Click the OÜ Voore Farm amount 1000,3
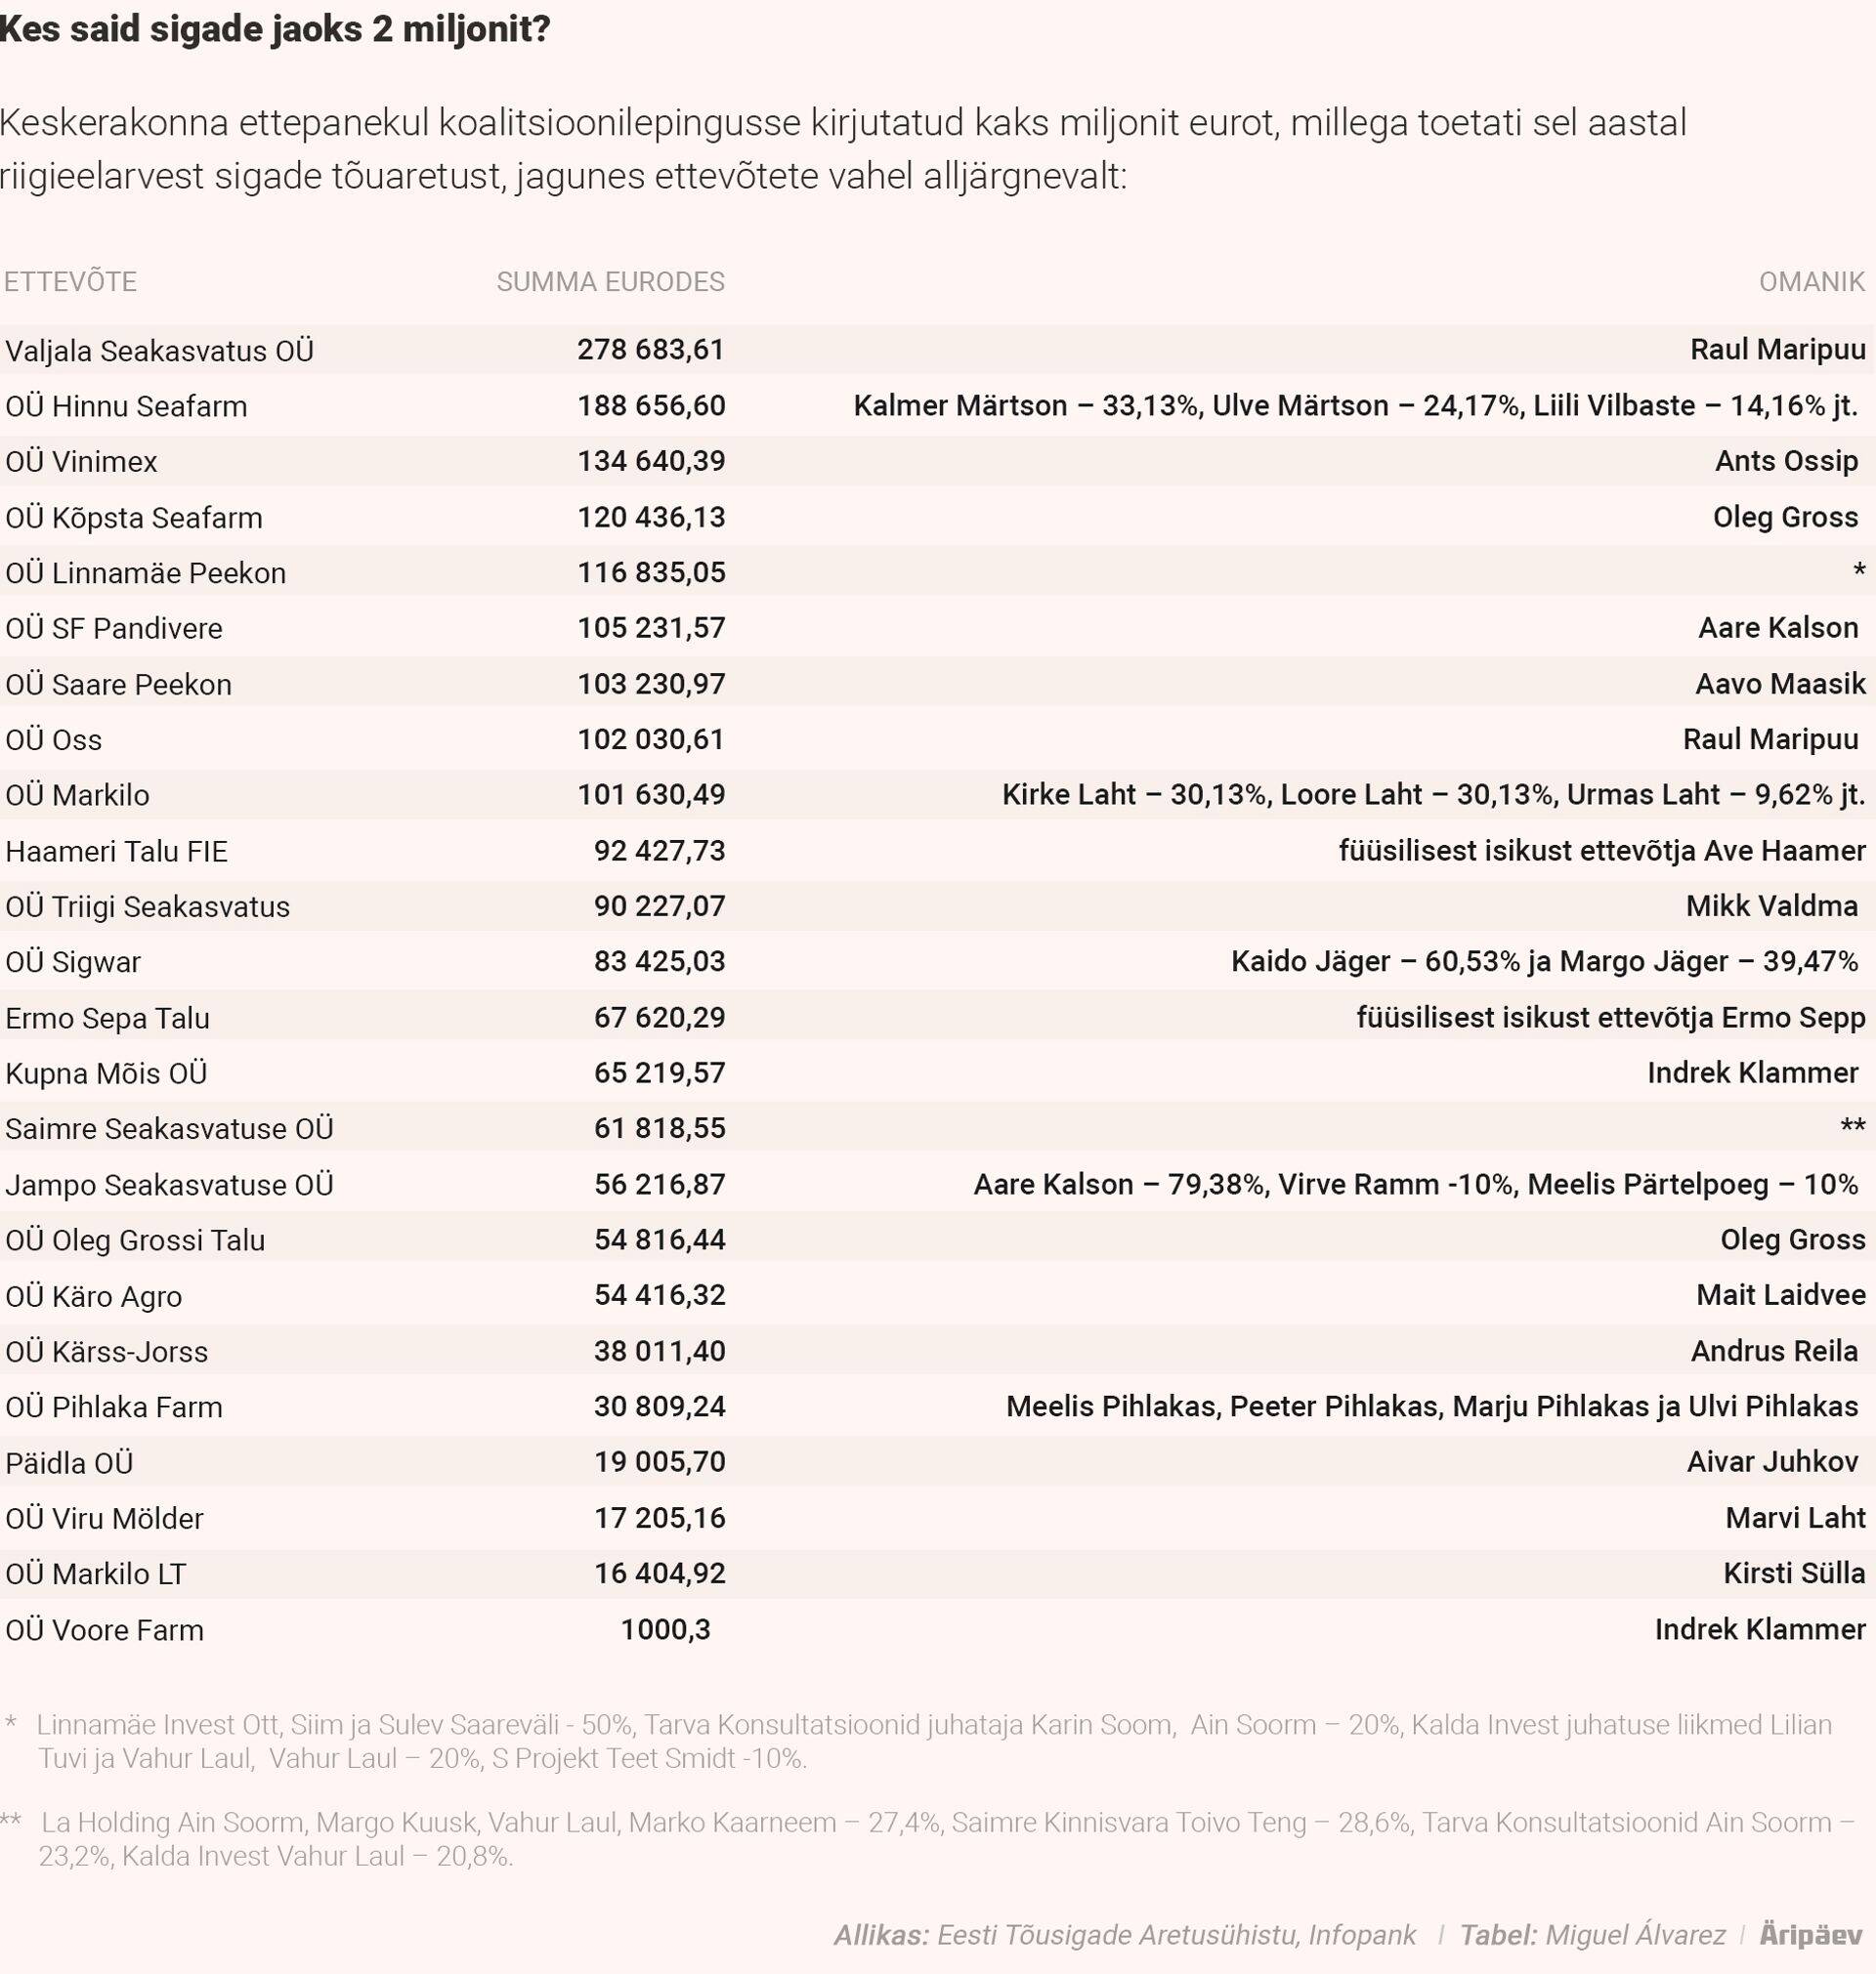The width and height of the screenshot is (1876, 1974). click(665, 1629)
